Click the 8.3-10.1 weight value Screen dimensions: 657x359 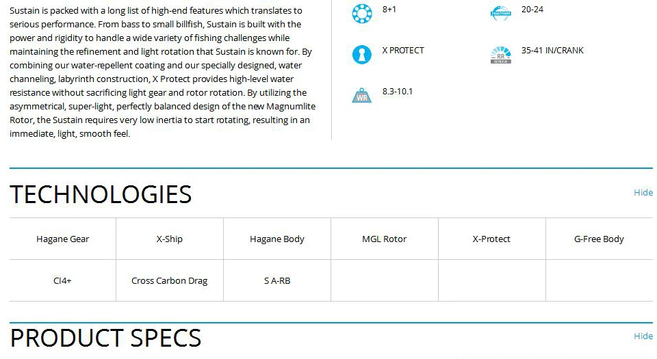coord(397,92)
